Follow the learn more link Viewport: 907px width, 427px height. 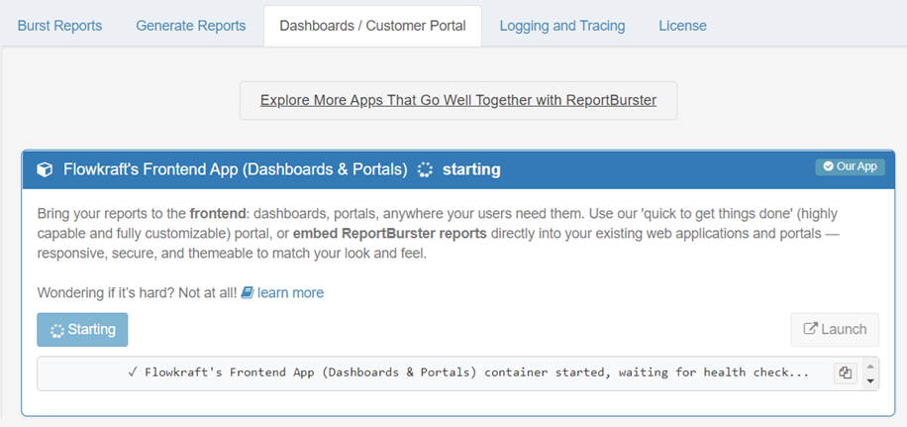[x=290, y=293]
